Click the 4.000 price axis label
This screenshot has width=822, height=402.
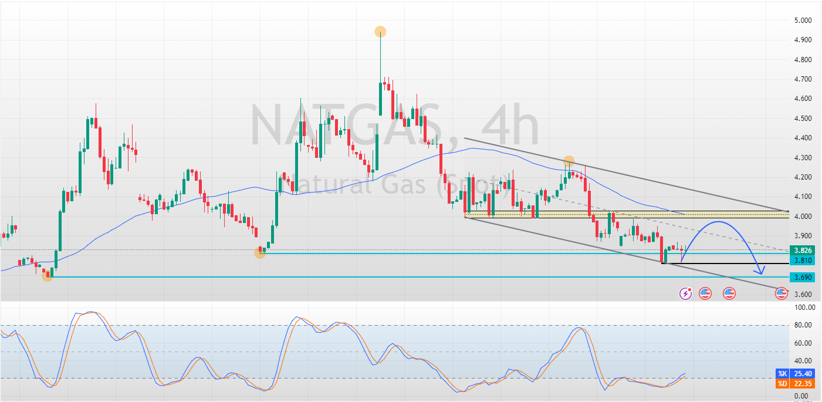[x=804, y=216]
